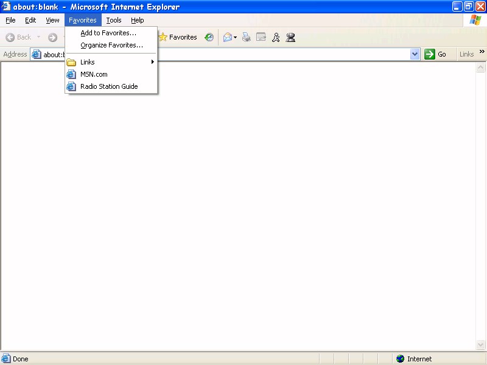The image size is (487, 365).
Task: Click the Forward arrow icon
Action: (52, 37)
